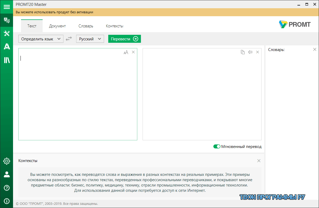Open the user account sidebar icon

pyautogui.click(x=7, y=175)
